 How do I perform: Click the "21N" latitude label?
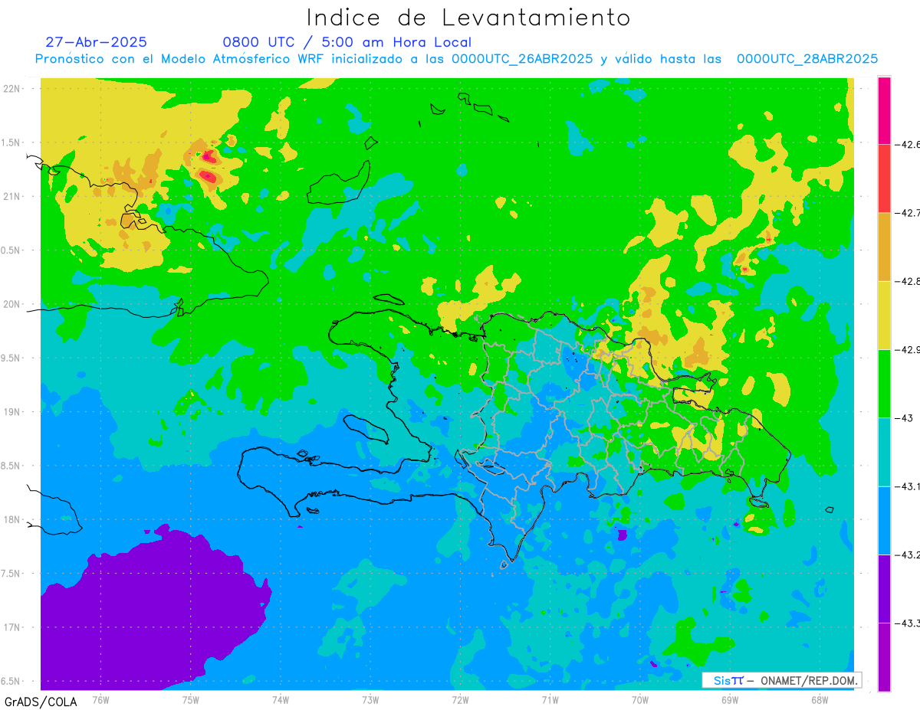(11, 196)
